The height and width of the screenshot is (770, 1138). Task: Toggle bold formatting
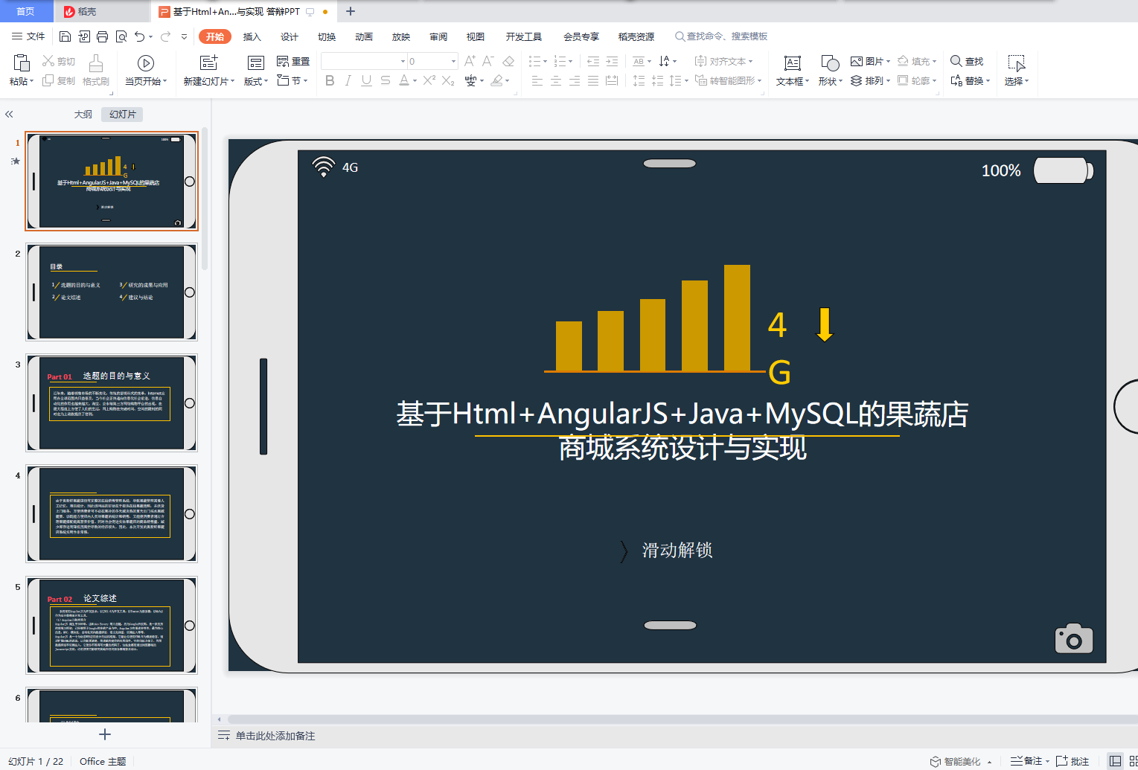(330, 80)
